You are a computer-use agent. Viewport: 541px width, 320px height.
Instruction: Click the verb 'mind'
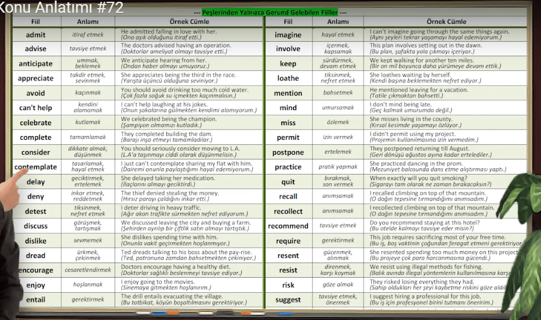tap(288, 108)
